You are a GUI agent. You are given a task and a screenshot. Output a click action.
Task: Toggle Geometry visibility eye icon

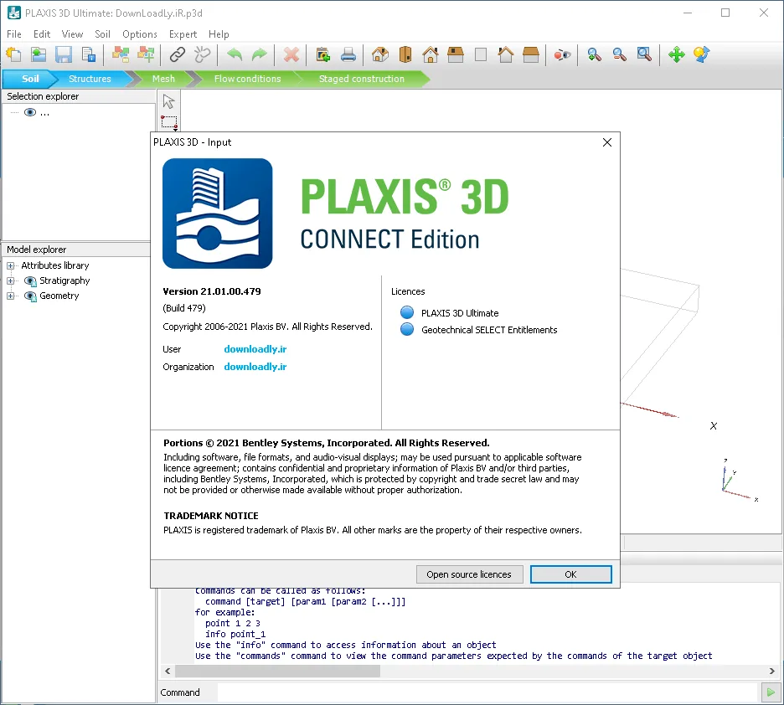(30, 296)
